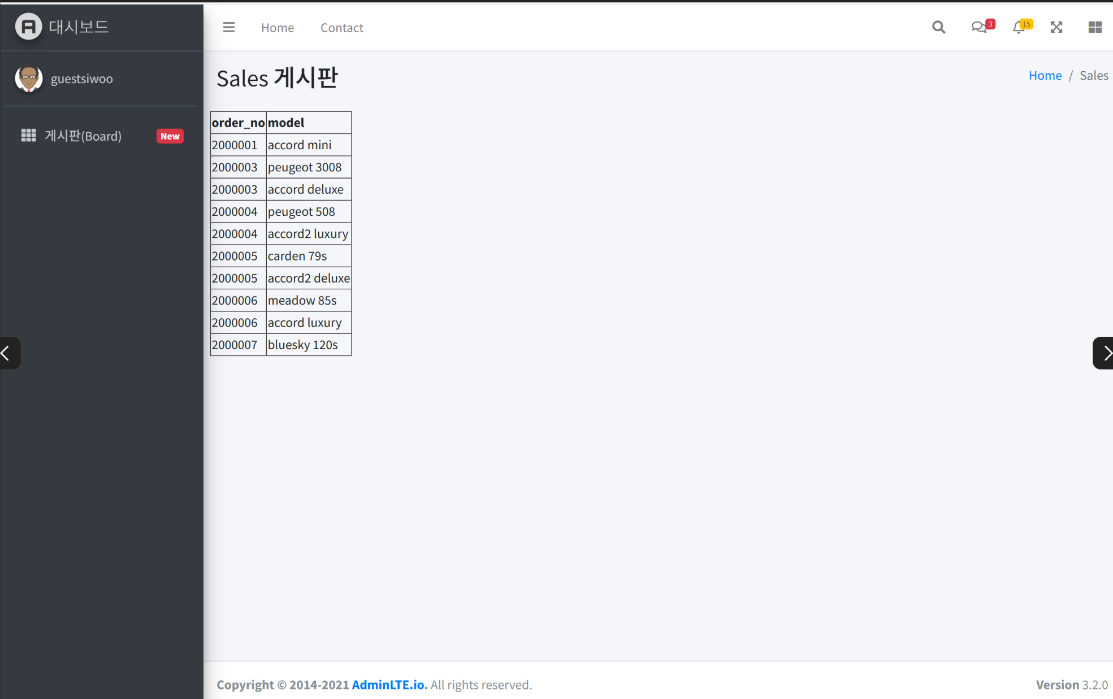Click the right chevron arrow at the screen edge
Screen dimensions: 1113x699
[1104, 353]
